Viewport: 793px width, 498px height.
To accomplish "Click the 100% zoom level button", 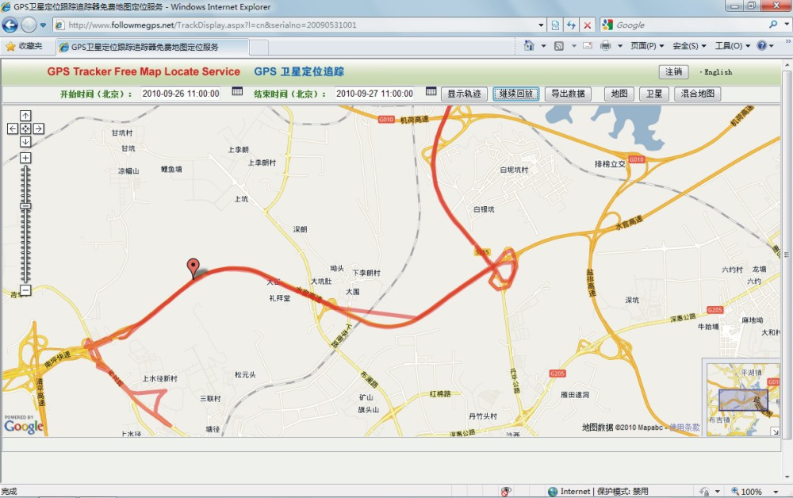I will [746, 492].
